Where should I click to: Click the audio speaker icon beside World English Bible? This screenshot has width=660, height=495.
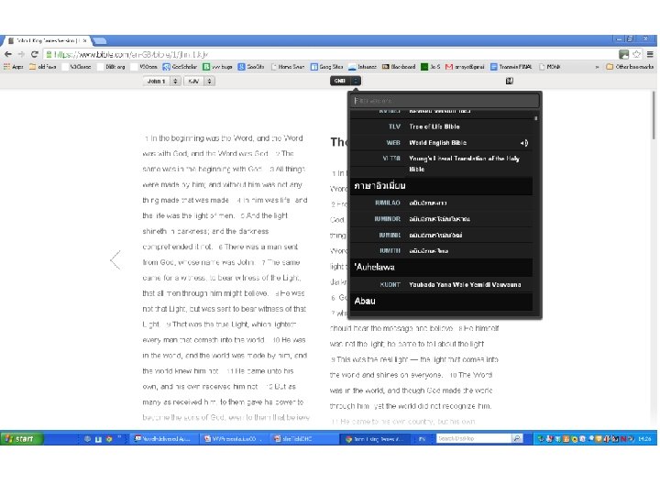524,143
